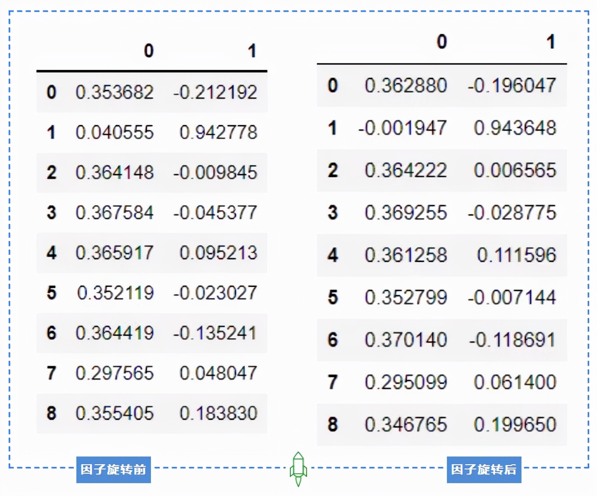This screenshot has height=496, width=597.
Task: Pick the value -0.118691
Action: click(x=512, y=340)
